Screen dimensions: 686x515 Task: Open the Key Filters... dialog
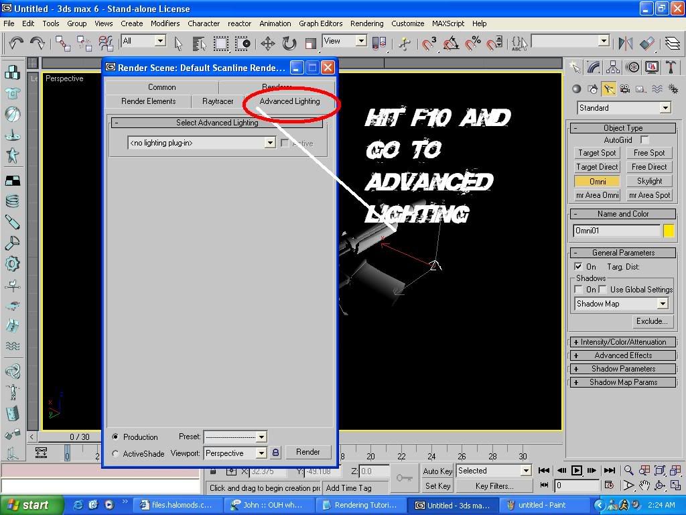pyautogui.click(x=494, y=485)
